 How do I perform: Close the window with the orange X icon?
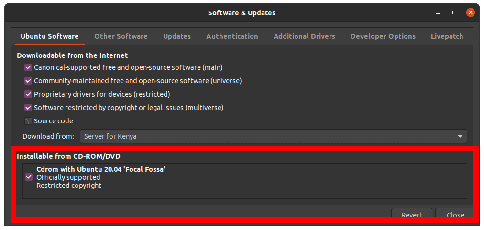[x=471, y=13]
